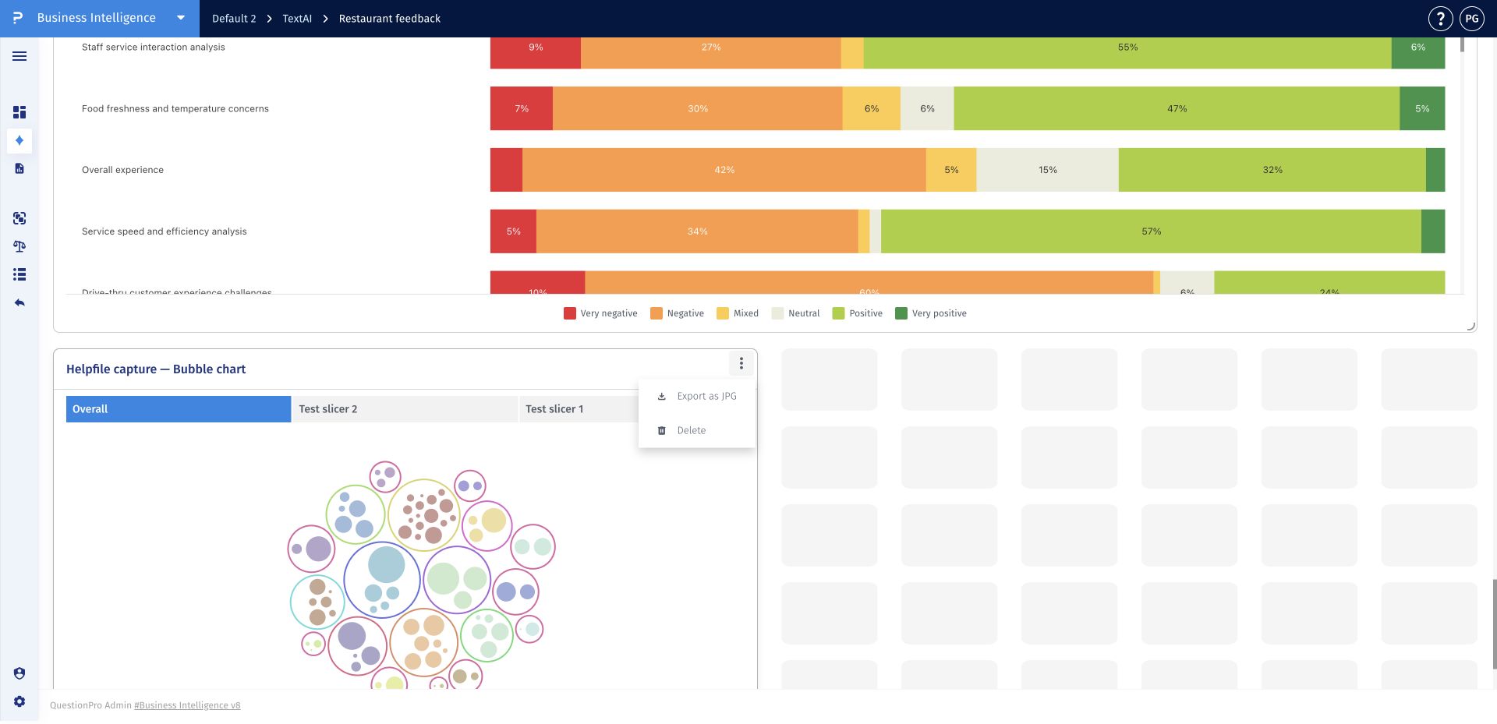Open the help question mark icon
The width and height of the screenshot is (1497, 724).
click(x=1440, y=19)
